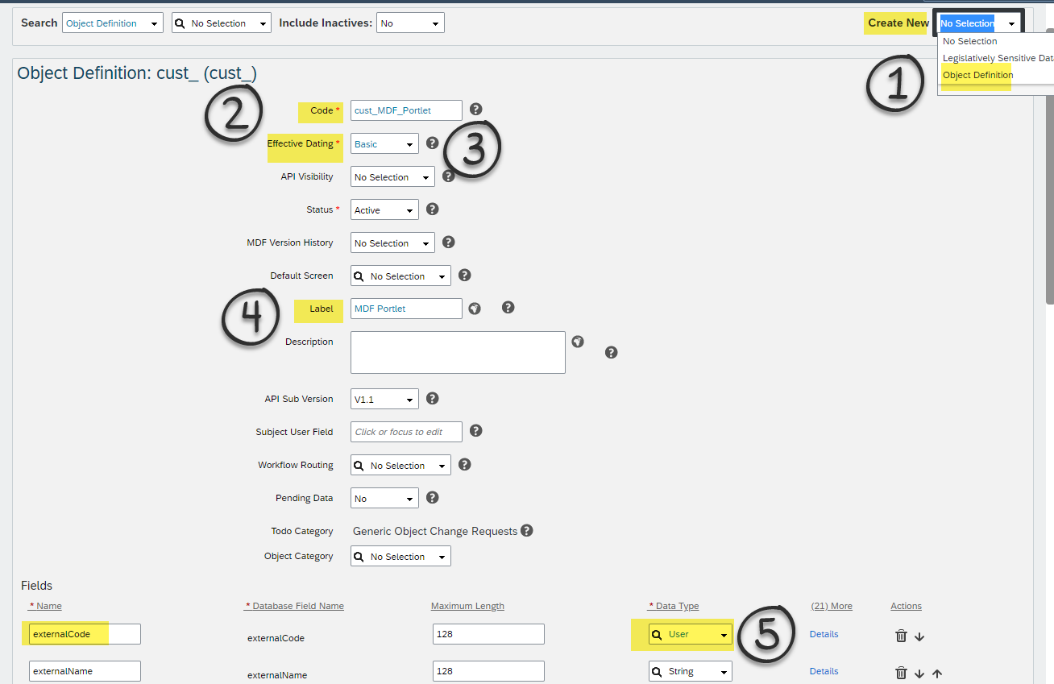This screenshot has height=684, width=1054.
Task: Open Data Type dropdown for externalCode
Action: [691, 634]
